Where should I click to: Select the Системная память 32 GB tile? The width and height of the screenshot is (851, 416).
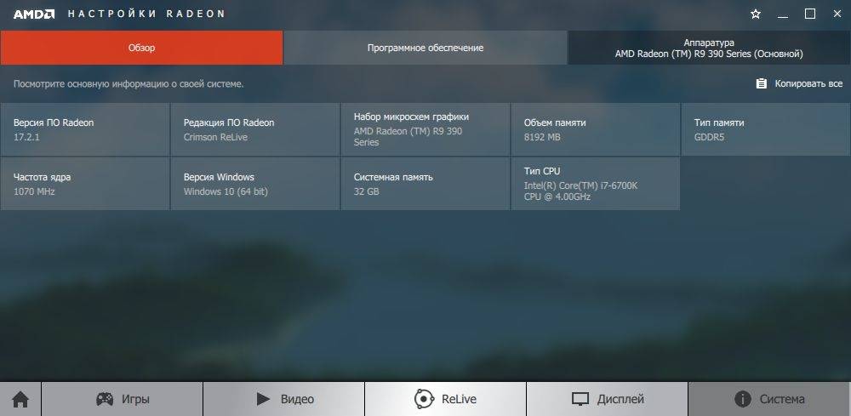[425, 184]
